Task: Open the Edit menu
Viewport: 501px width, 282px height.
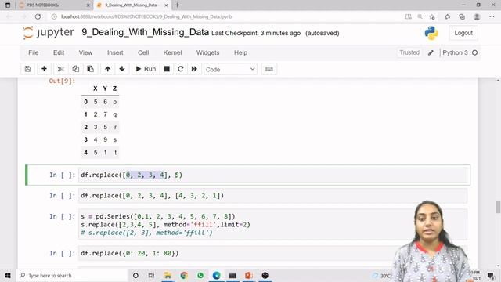Action: pos(59,52)
